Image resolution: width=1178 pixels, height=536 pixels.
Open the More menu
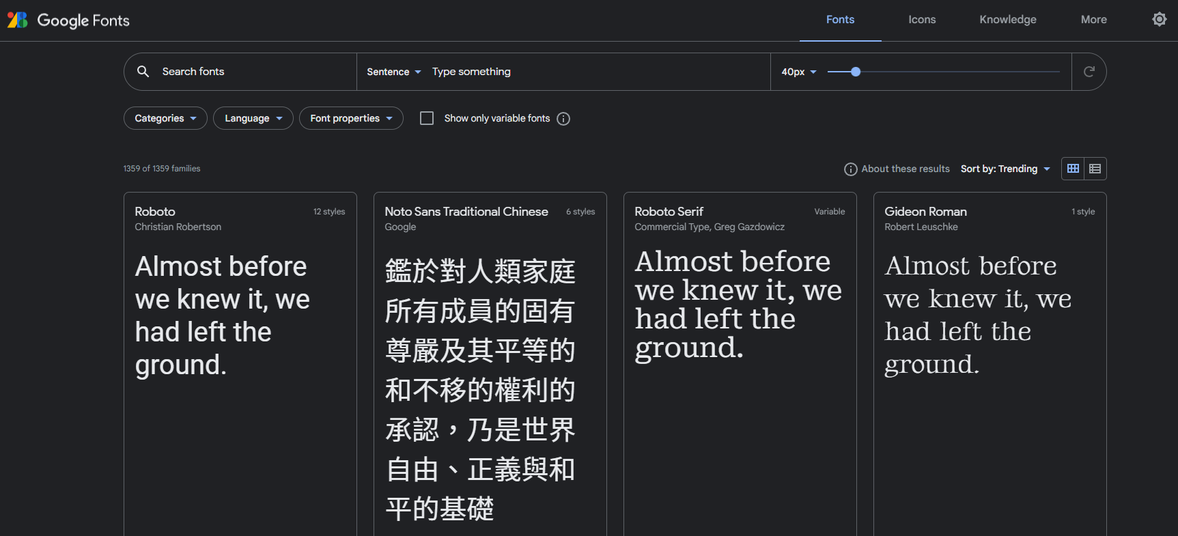[1093, 20]
